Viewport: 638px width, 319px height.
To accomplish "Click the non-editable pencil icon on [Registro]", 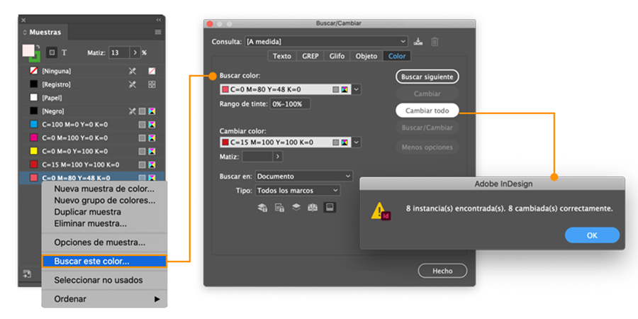I will [133, 84].
